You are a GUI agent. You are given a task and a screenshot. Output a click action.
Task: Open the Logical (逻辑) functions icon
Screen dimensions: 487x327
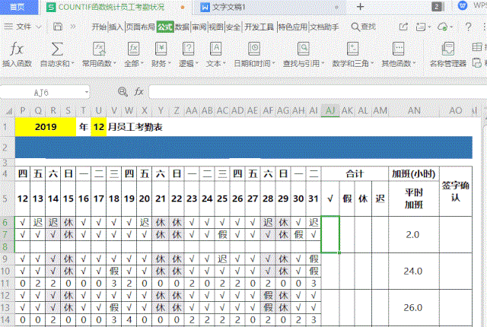(x=188, y=49)
